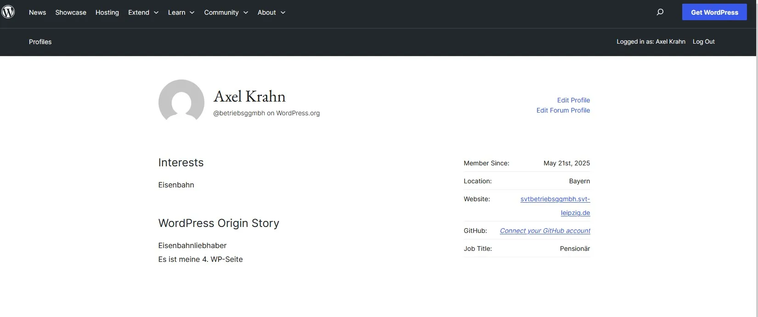Click the vertical page scrollbar
758x317 pixels.
pos(757,158)
